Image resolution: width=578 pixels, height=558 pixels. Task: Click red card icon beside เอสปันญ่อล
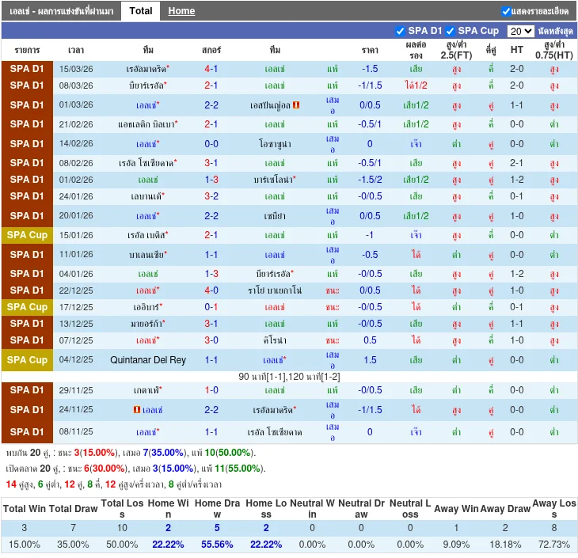(x=296, y=105)
